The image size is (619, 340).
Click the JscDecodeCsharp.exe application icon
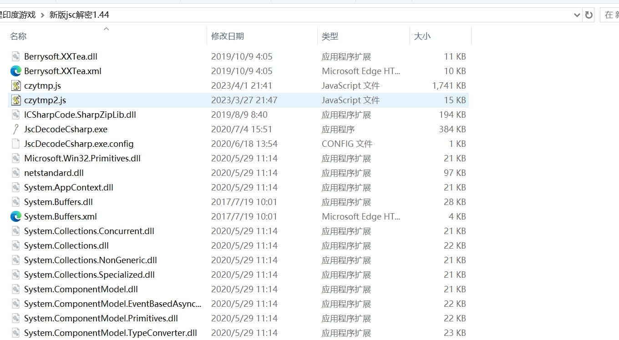16,129
